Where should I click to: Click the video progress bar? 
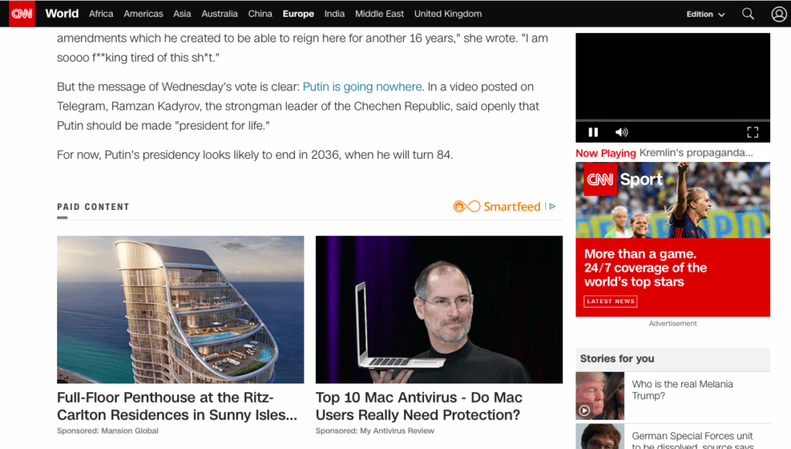(x=673, y=120)
